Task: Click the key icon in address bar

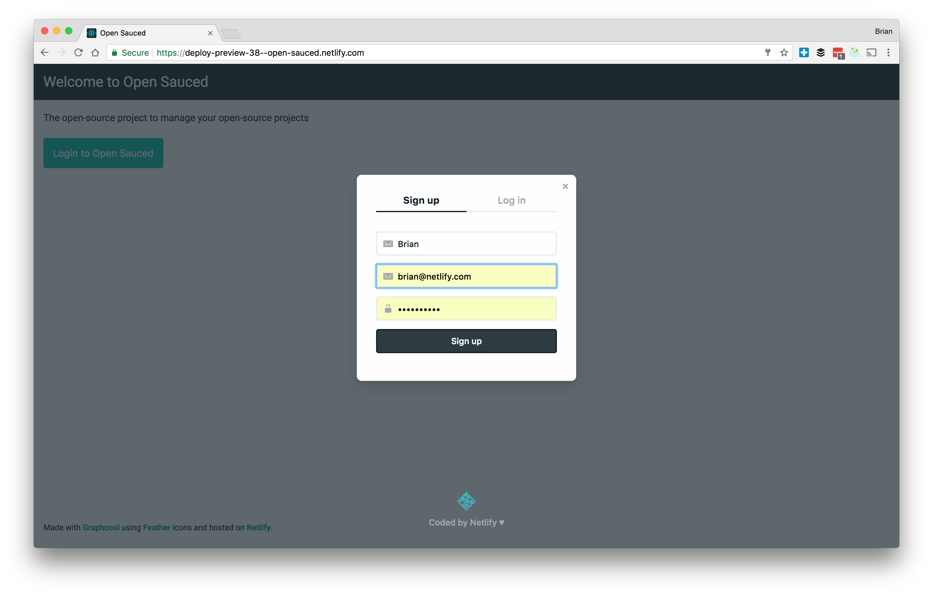Action: 768,52
